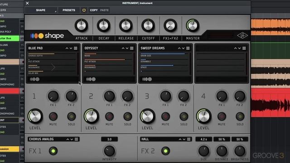The height and width of the screenshot is (163, 290).
Task: Click layer 1 FX 2 send knob
Action: 71,96
